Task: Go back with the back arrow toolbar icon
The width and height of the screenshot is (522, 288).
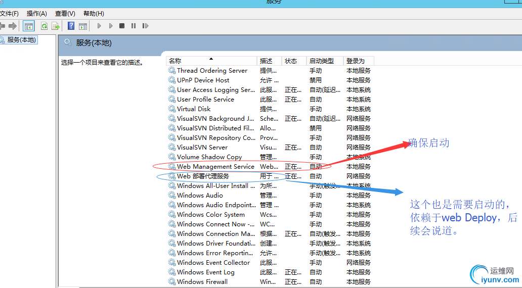Action: (x=3, y=26)
